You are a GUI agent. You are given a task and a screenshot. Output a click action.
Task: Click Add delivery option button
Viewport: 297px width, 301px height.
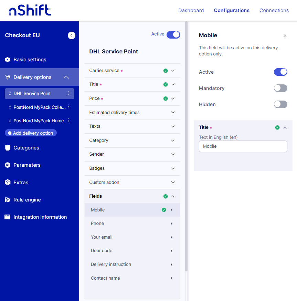click(31, 133)
